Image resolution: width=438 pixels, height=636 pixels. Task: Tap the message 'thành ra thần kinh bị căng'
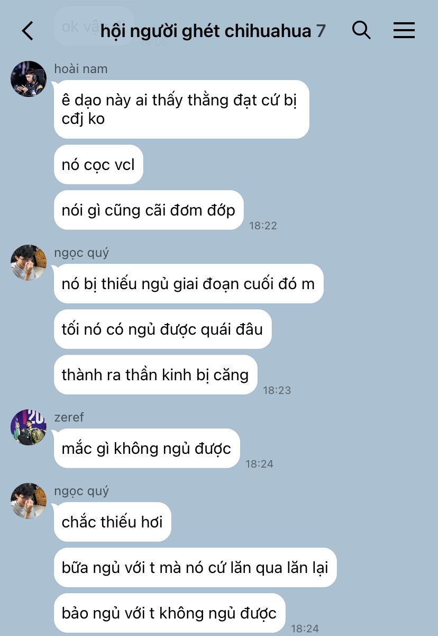coord(156,375)
